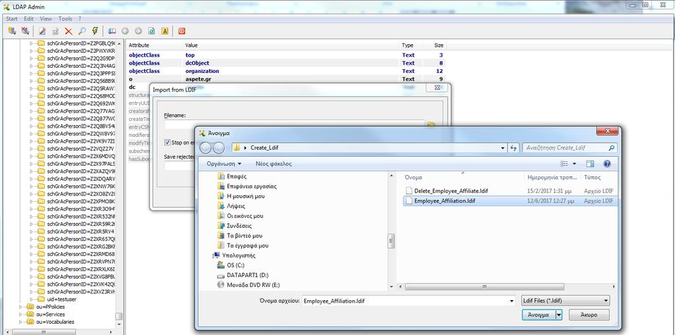Open the Edit menu
The image size is (675, 335).
click(x=28, y=19)
